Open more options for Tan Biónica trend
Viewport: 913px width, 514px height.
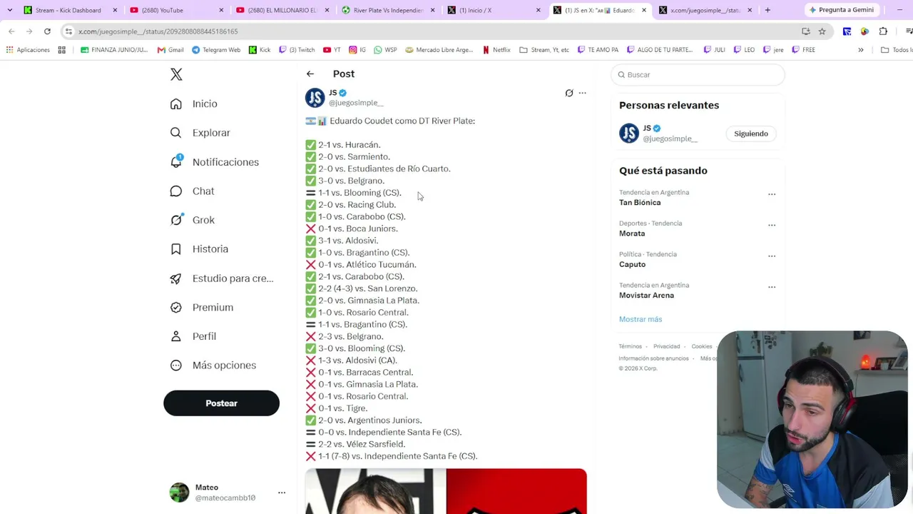pyautogui.click(x=772, y=194)
